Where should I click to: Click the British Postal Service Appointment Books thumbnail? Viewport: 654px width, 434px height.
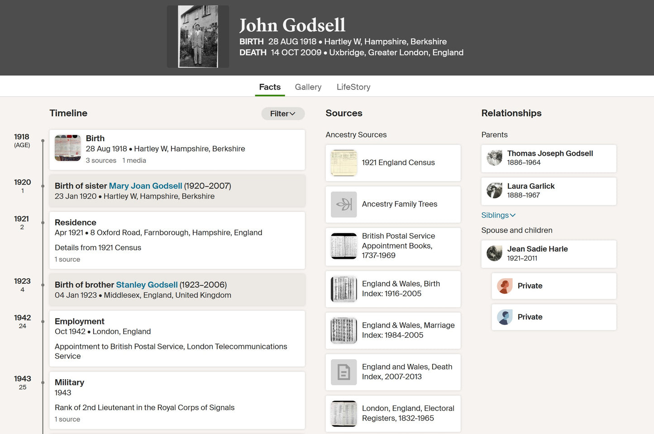pos(344,246)
